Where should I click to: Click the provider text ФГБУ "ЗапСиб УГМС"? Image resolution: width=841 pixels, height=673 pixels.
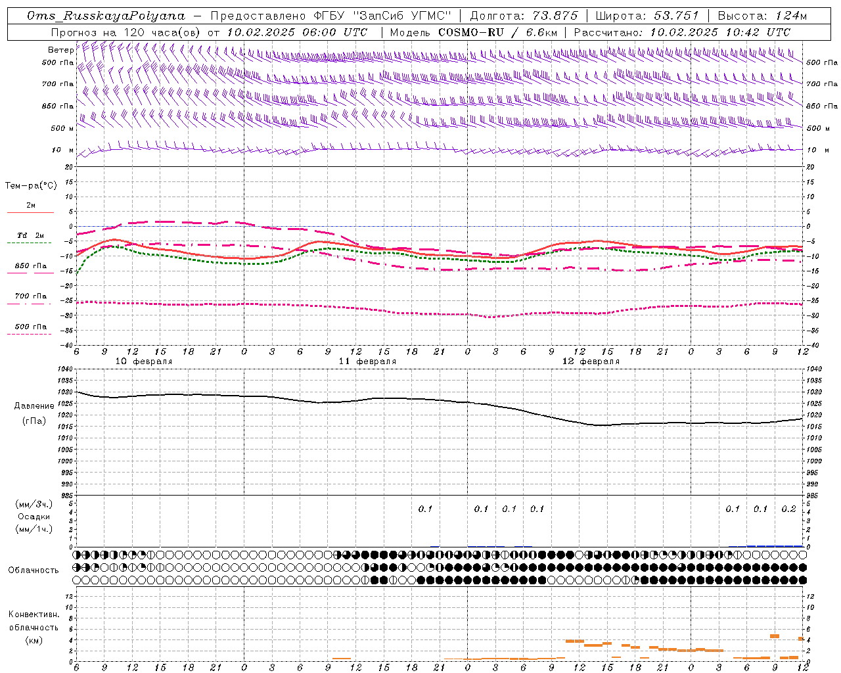(x=381, y=16)
